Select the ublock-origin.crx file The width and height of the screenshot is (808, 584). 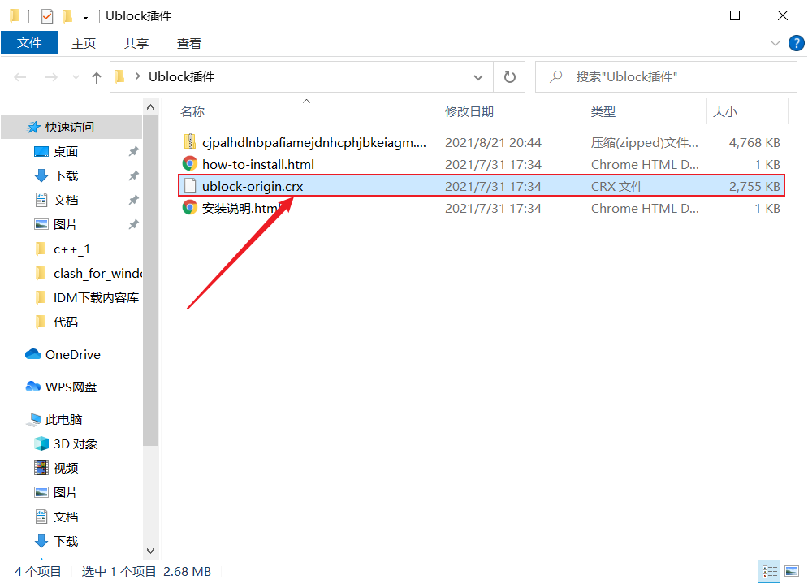(482, 186)
